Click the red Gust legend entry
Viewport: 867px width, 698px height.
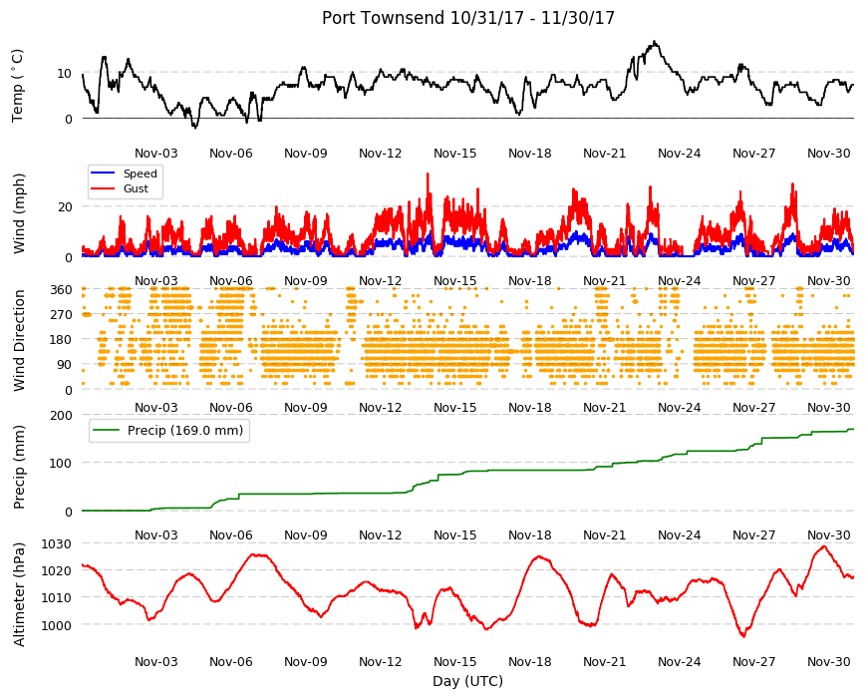(x=120, y=188)
